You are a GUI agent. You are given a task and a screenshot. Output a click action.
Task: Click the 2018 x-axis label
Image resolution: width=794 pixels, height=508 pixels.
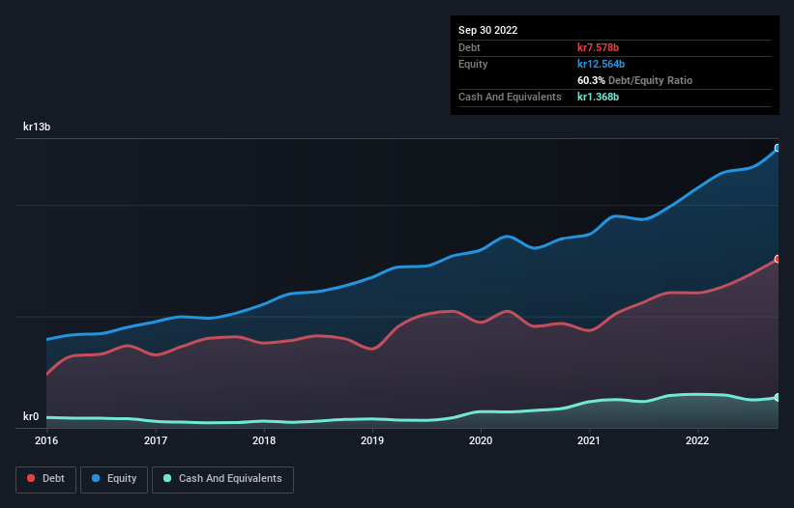point(264,440)
